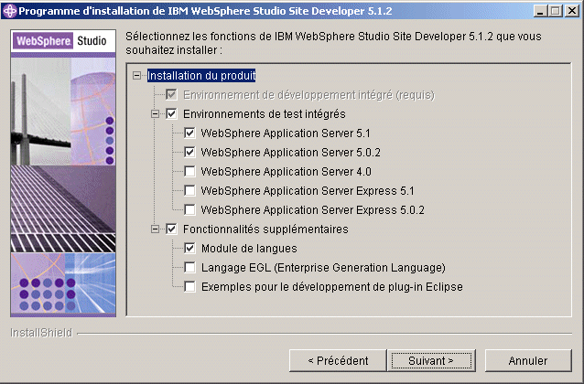Image resolution: width=584 pixels, height=384 pixels.
Task: Select the Installation du produit tree label
Action: 201,76
